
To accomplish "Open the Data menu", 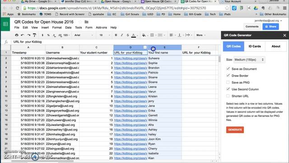I will (x=68, y=27).
